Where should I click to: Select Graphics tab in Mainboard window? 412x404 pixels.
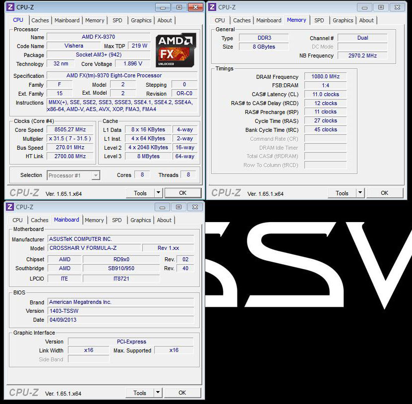(141, 220)
